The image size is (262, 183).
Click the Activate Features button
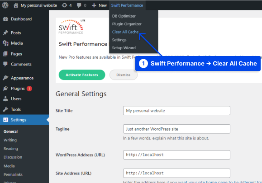[x=82, y=75]
